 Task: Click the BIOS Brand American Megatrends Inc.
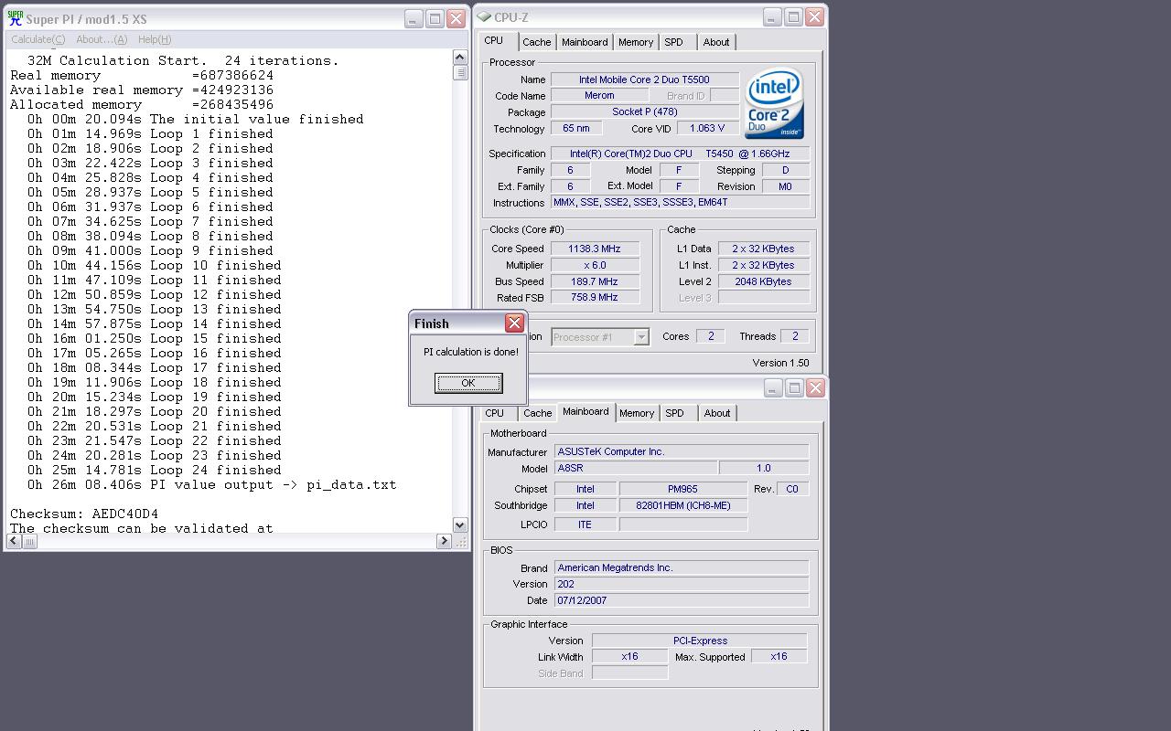point(682,567)
